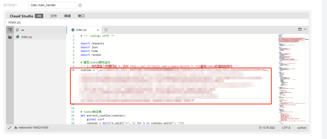
Task: Collapse the file explorer with the up chevron
Action: [23, 30]
